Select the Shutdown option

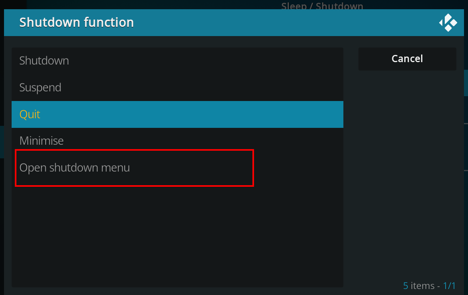point(177,61)
